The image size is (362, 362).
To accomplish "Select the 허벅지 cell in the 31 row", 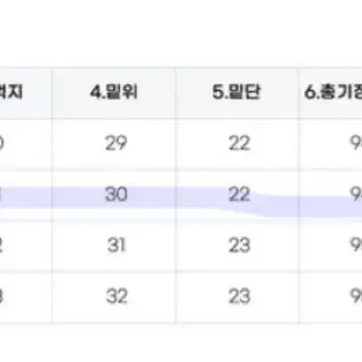I will (x=26, y=246).
